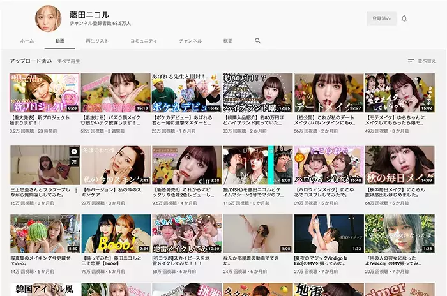Viewport: 447px width, 296px height.
Task: Click すべて再生 play all link
Action: coord(69,61)
